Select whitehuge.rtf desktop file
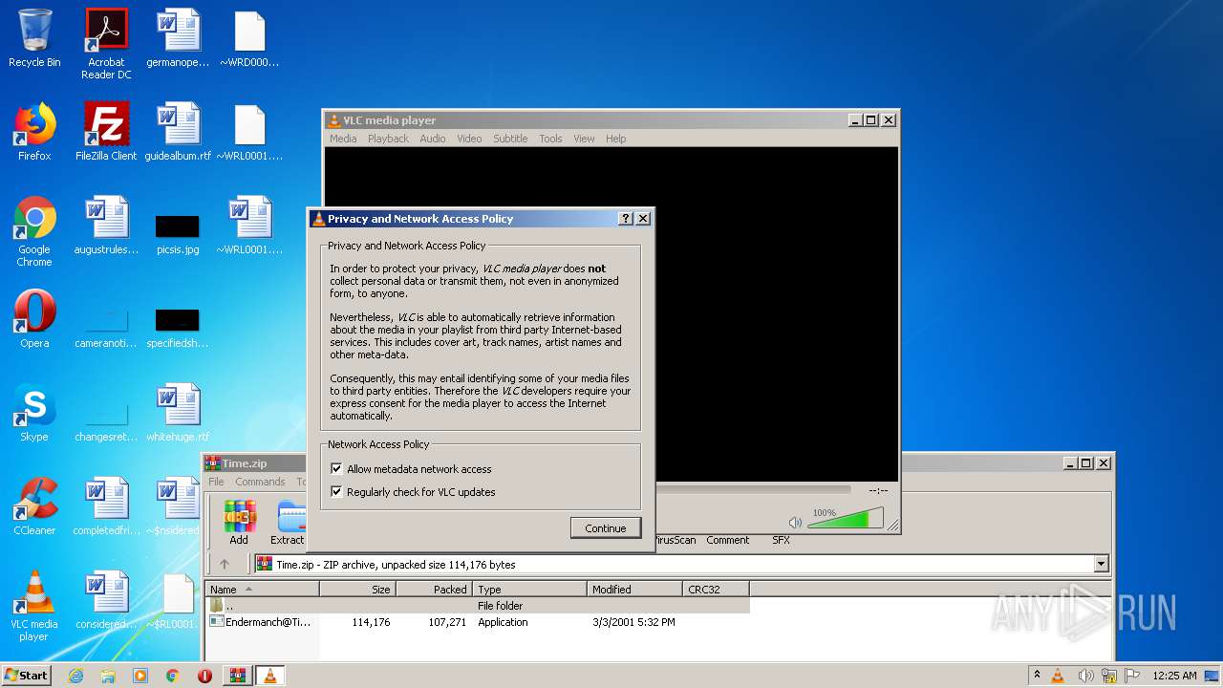 click(178, 413)
